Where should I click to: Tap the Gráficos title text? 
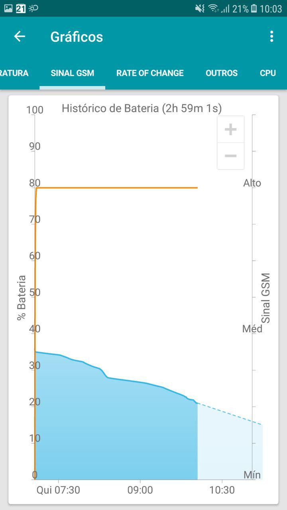77,37
